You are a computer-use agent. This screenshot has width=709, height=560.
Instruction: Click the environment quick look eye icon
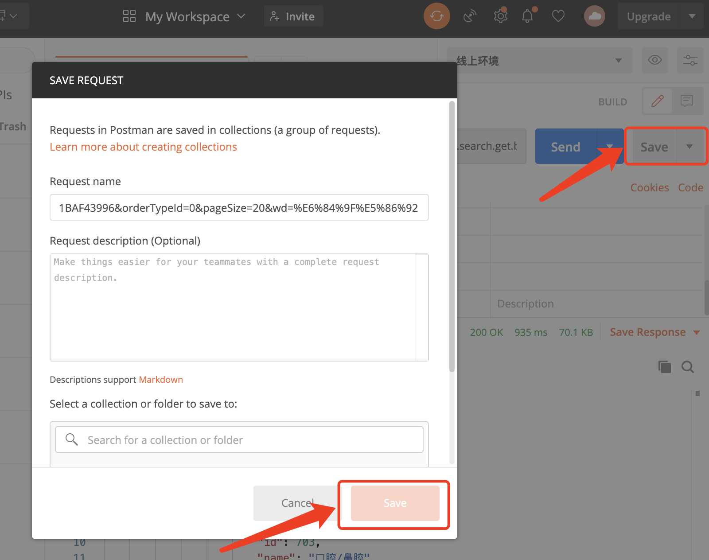[x=655, y=60]
